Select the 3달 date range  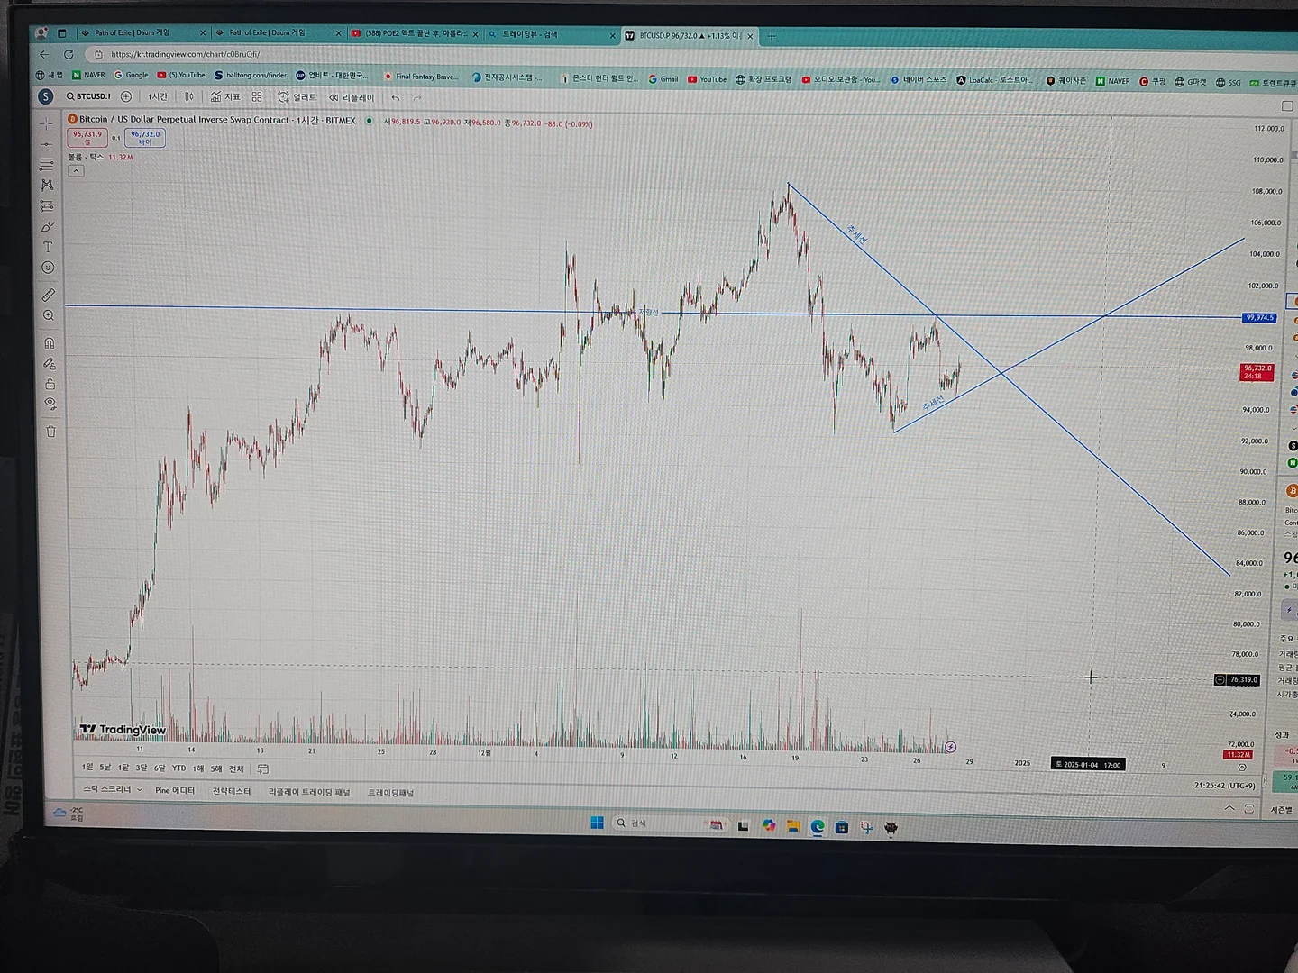(142, 768)
